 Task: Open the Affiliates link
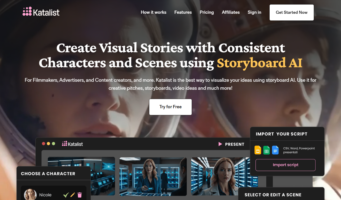[x=231, y=12]
